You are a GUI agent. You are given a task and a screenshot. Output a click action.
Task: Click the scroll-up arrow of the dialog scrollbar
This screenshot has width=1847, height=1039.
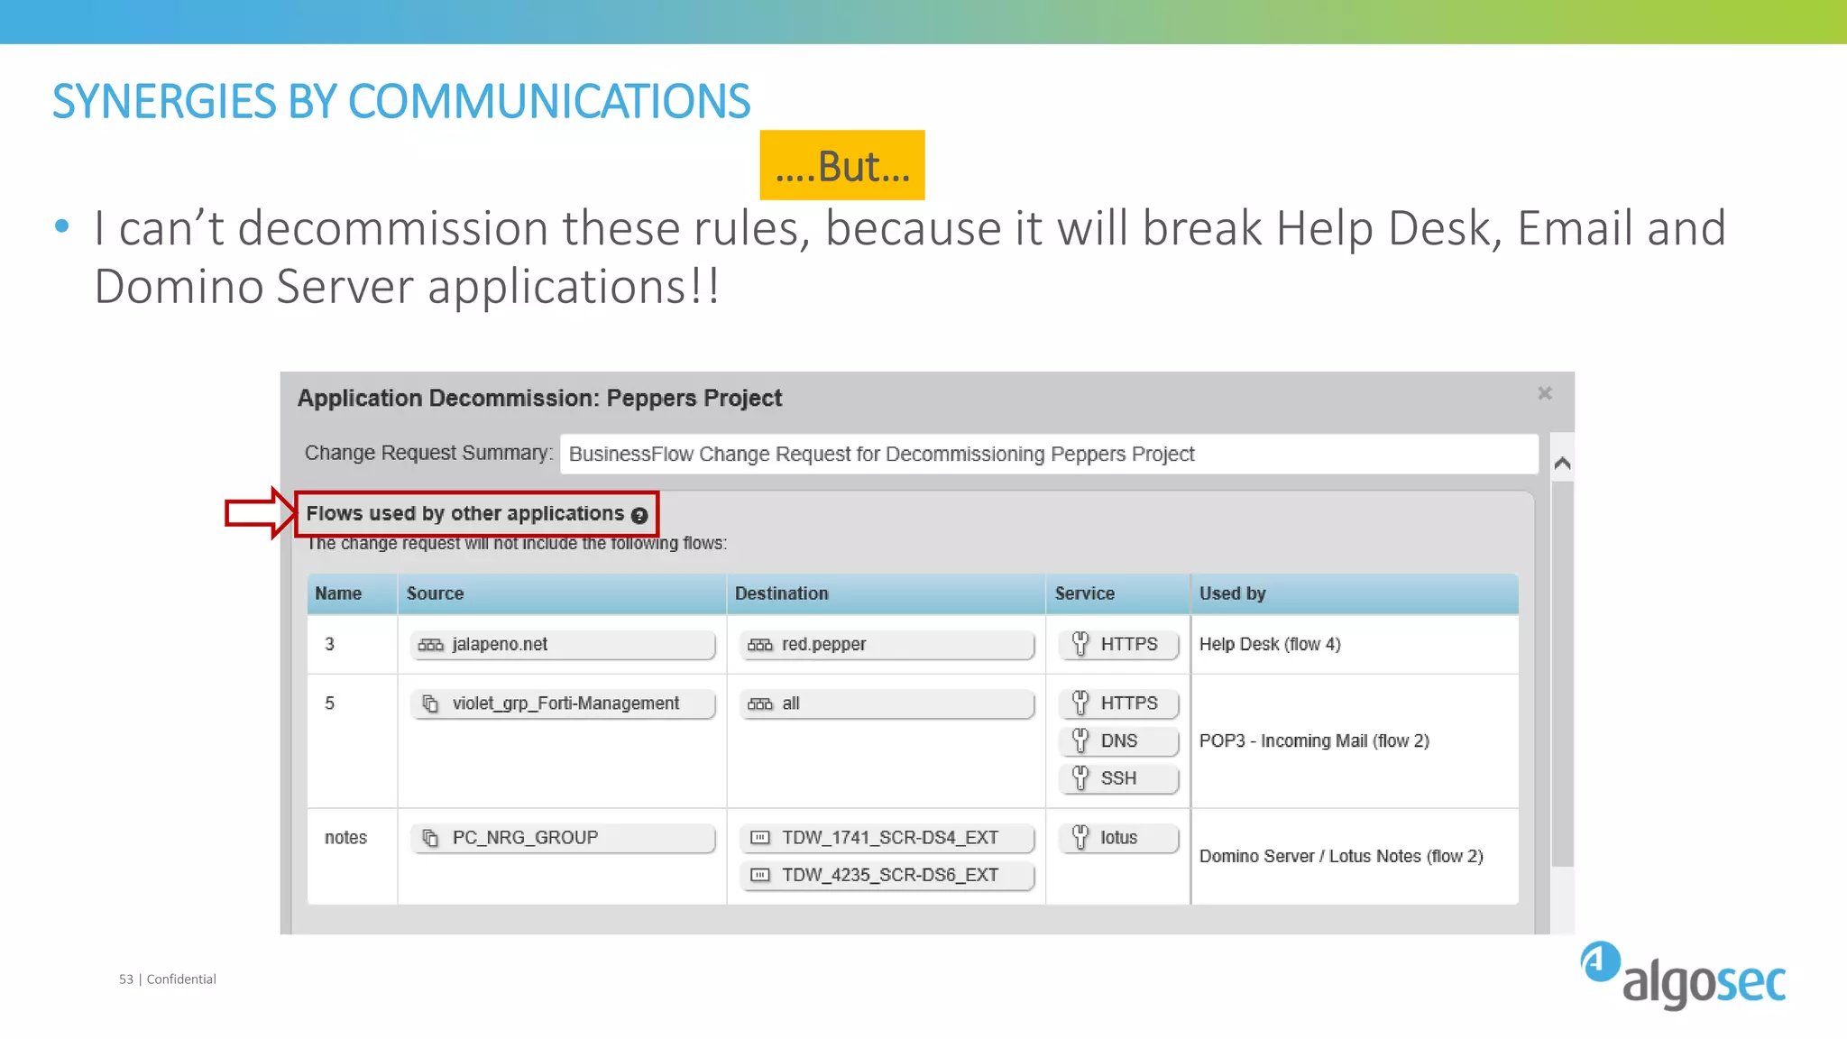tap(1563, 463)
